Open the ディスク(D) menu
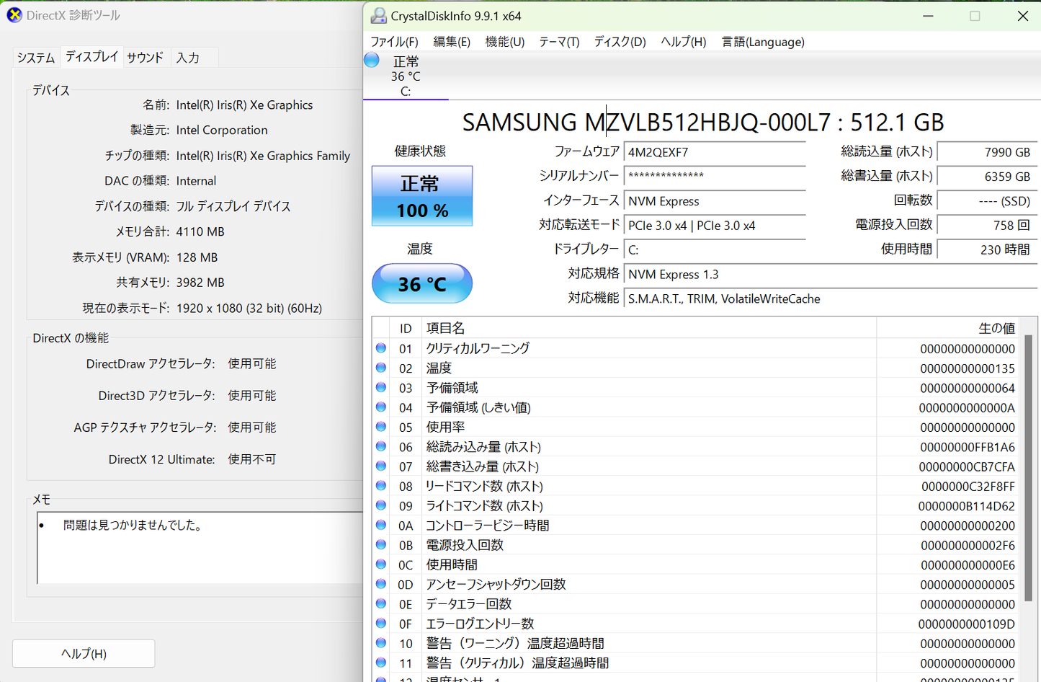The image size is (1041, 682). pyautogui.click(x=620, y=42)
